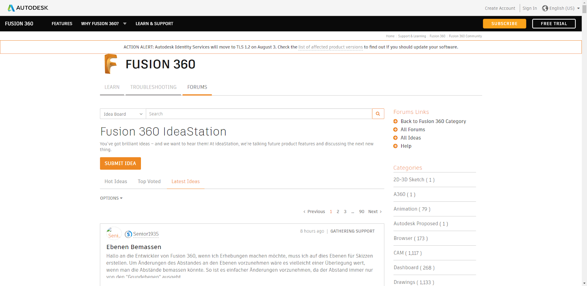This screenshot has width=587, height=286.
Task: Open the Help link in Forums Links
Action: pyautogui.click(x=406, y=146)
